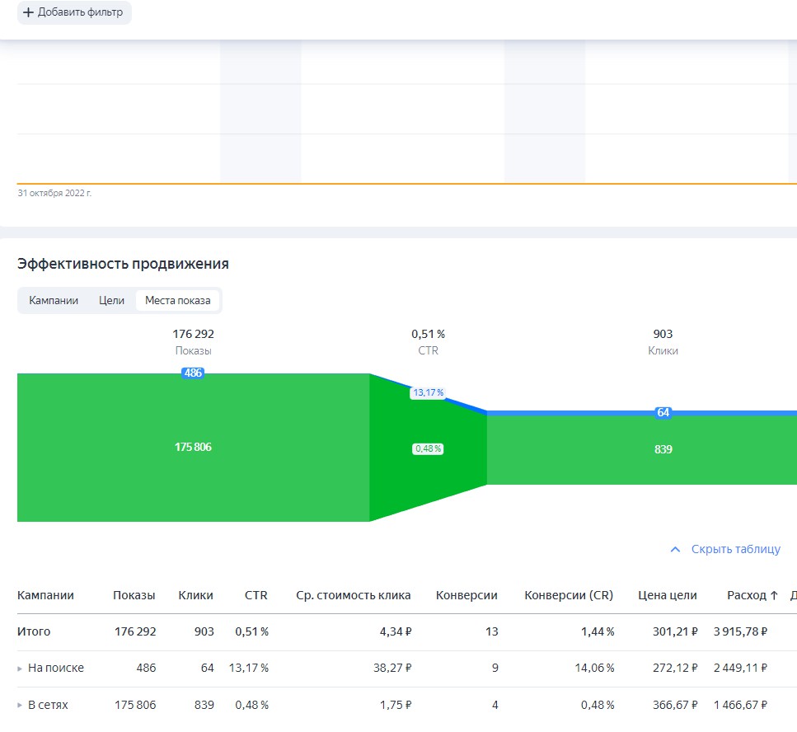Click the green 175 806 impressions segment
This screenshot has width=797, height=732.
tap(193, 448)
